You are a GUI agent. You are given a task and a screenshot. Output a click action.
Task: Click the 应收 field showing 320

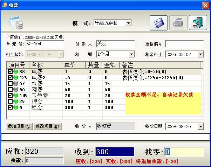pos(44,151)
